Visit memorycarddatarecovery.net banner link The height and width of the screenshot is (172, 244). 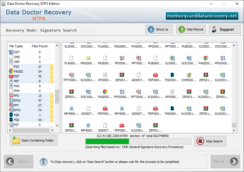(202, 16)
